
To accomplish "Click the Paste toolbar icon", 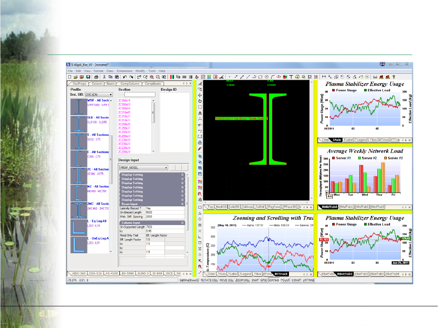I will point(117,77).
